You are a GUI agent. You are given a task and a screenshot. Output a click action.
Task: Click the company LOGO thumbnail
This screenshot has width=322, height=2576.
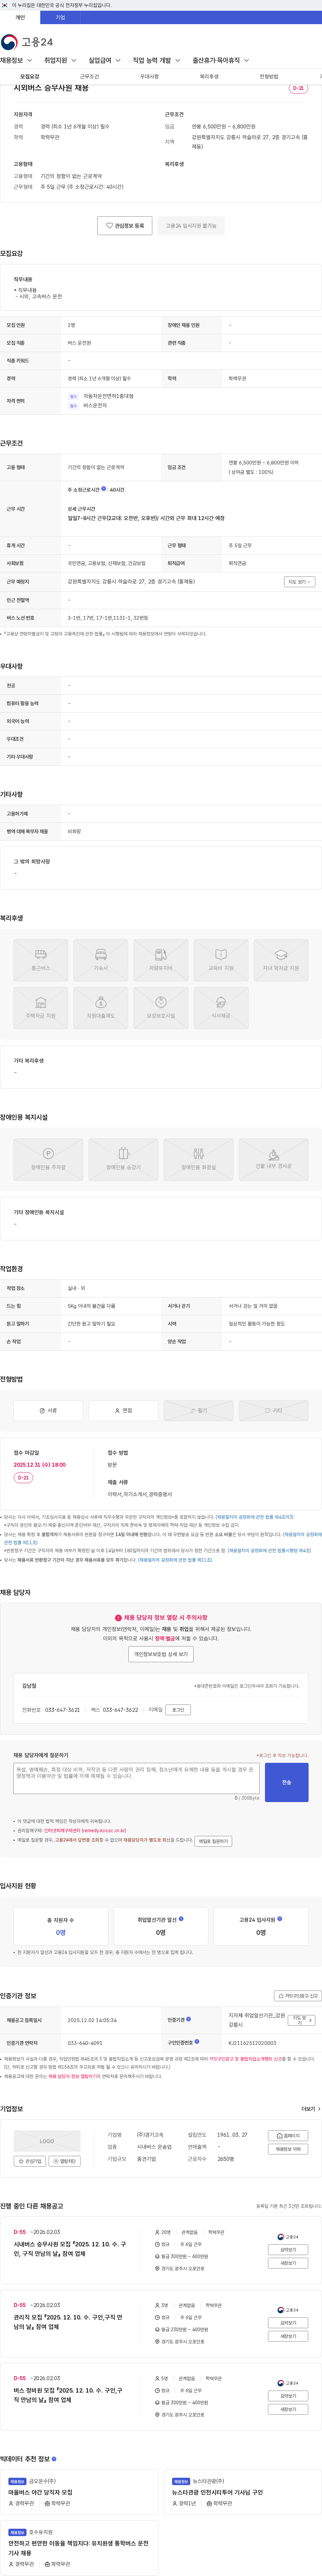pos(47,2141)
